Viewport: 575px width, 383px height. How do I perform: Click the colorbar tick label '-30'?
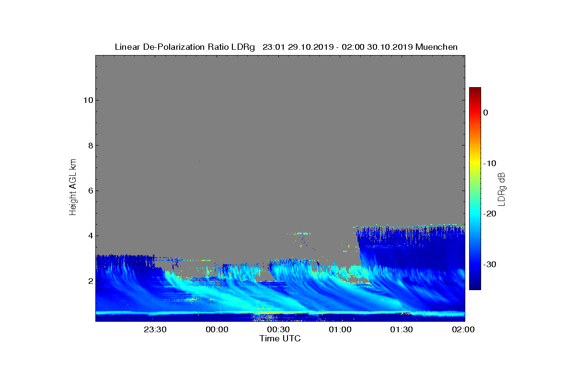[x=489, y=264]
